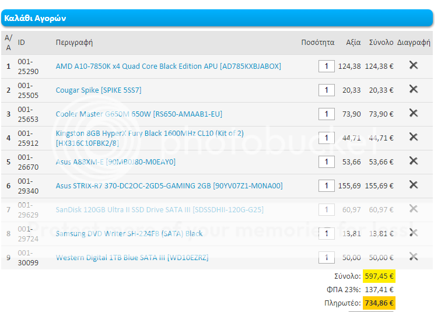Click quantity field for Kingston HyperX Fury
The height and width of the screenshot is (312, 441).
[x=326, y=138]
